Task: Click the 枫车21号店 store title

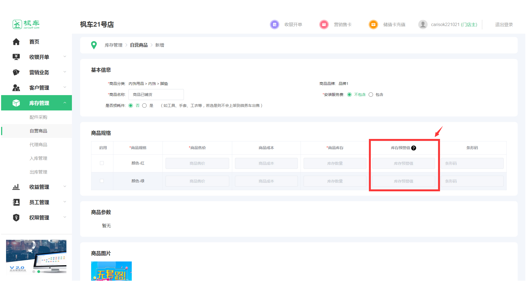Action: point(97,24)
